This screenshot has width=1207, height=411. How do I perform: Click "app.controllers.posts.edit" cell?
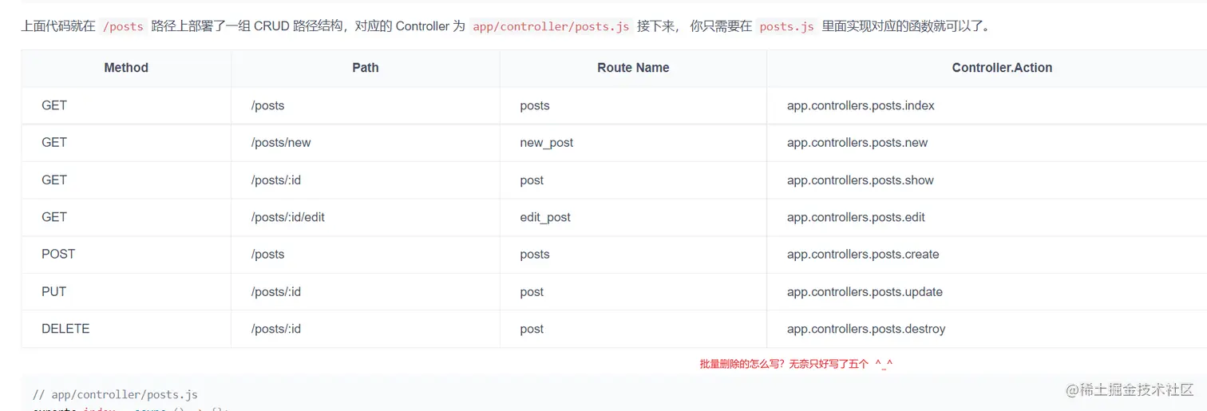click(857, 217)
